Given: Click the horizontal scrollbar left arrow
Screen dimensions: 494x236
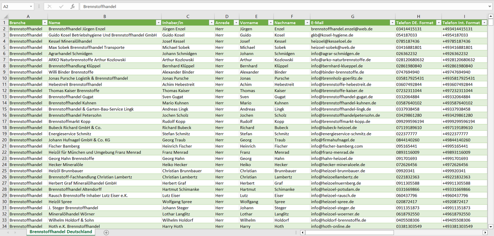Looking at the screenshot, I should click(303, 232).
